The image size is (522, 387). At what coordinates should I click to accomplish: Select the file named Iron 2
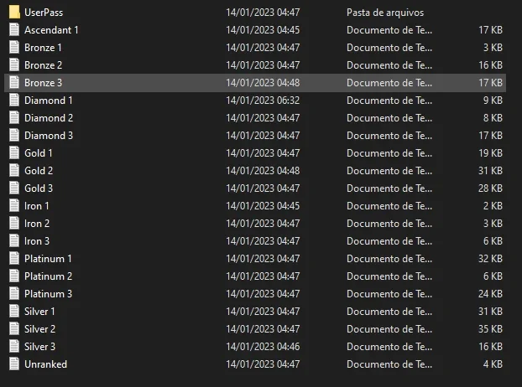coord(37,224)
